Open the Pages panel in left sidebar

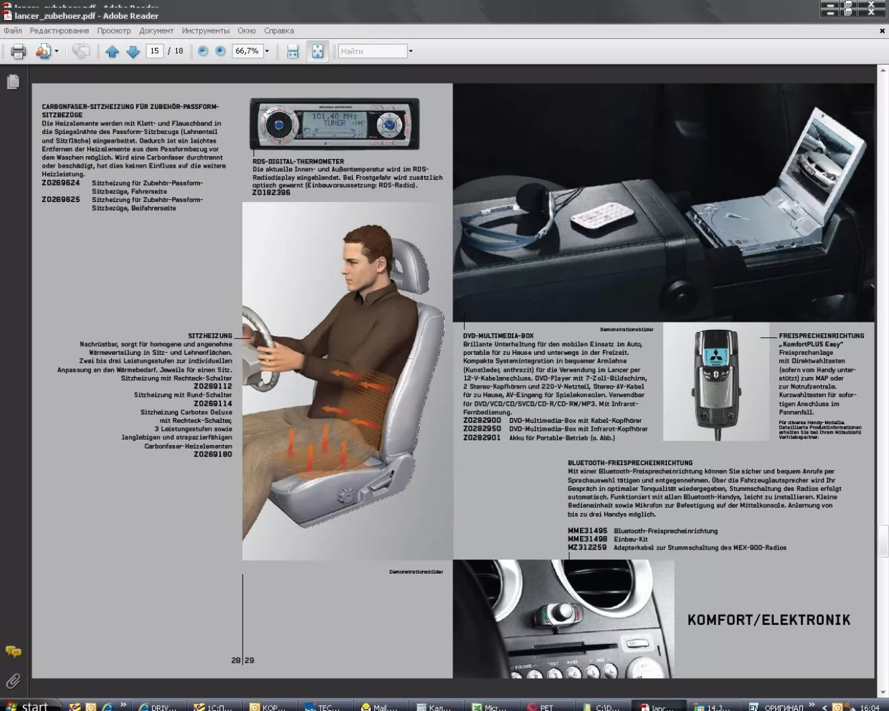pos(13,81)
